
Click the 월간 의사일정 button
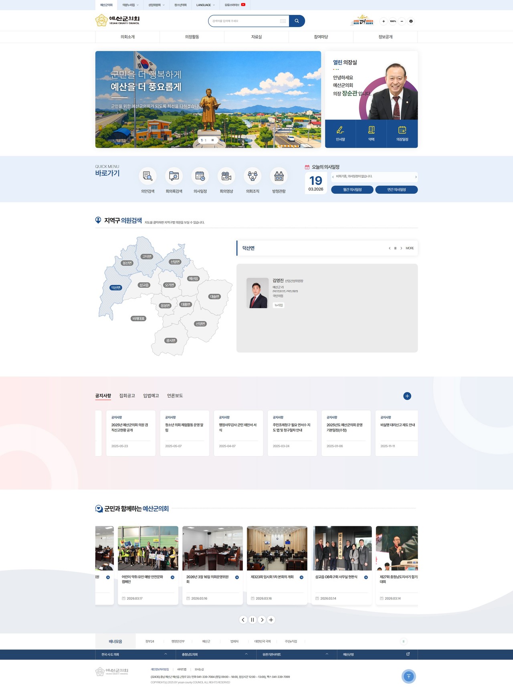pos(352,190)
